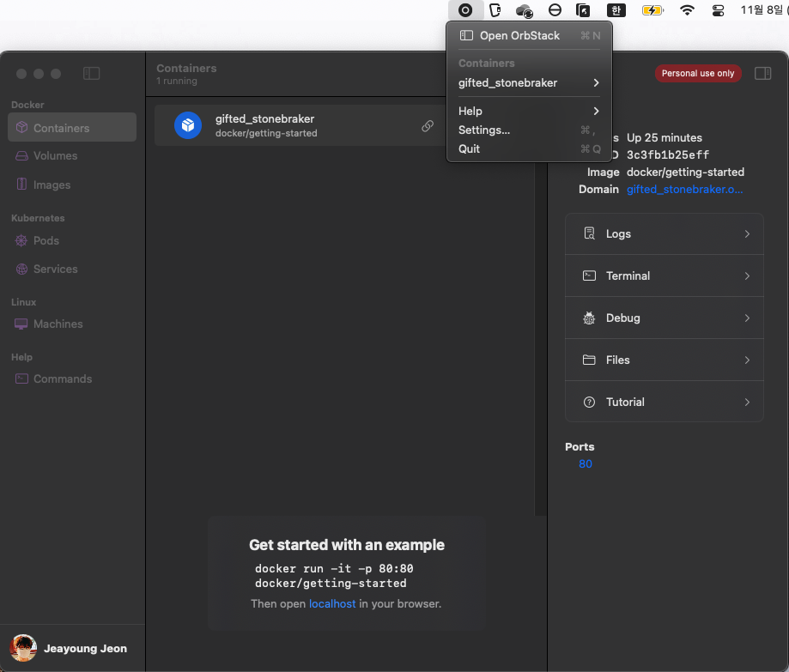Expand the Terminal row chevron
The height and width of the screenshot is (672, 789).
tap(747, 275)
